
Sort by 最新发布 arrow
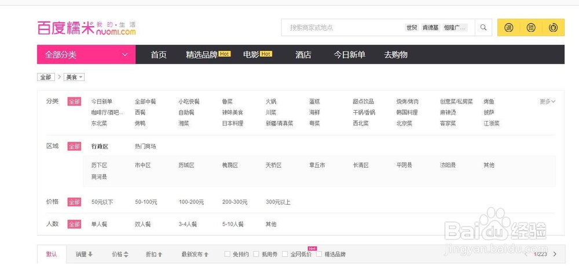[195, 254]
